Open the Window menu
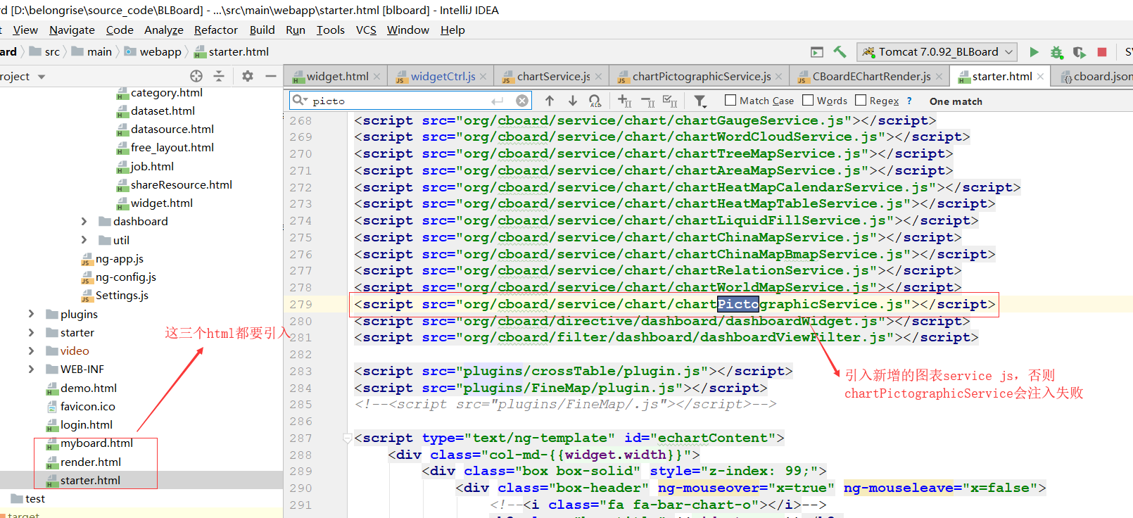The image size is (1133, 518). [x=408, y=30]
